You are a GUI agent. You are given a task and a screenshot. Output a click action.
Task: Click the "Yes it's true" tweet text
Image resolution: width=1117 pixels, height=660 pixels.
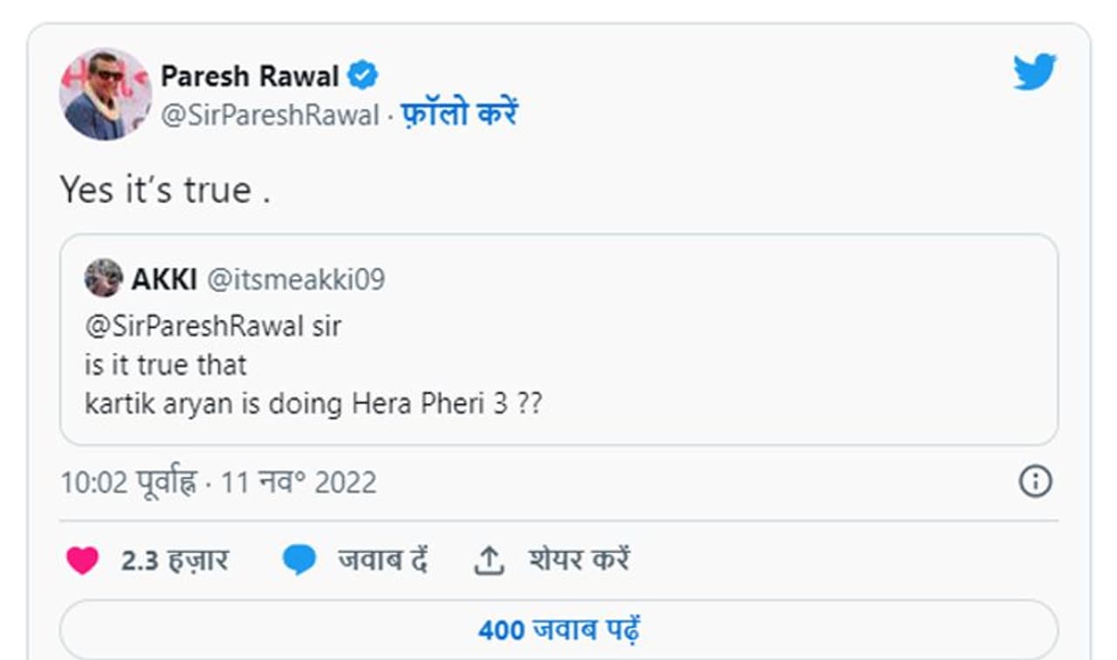click(165, 190)
